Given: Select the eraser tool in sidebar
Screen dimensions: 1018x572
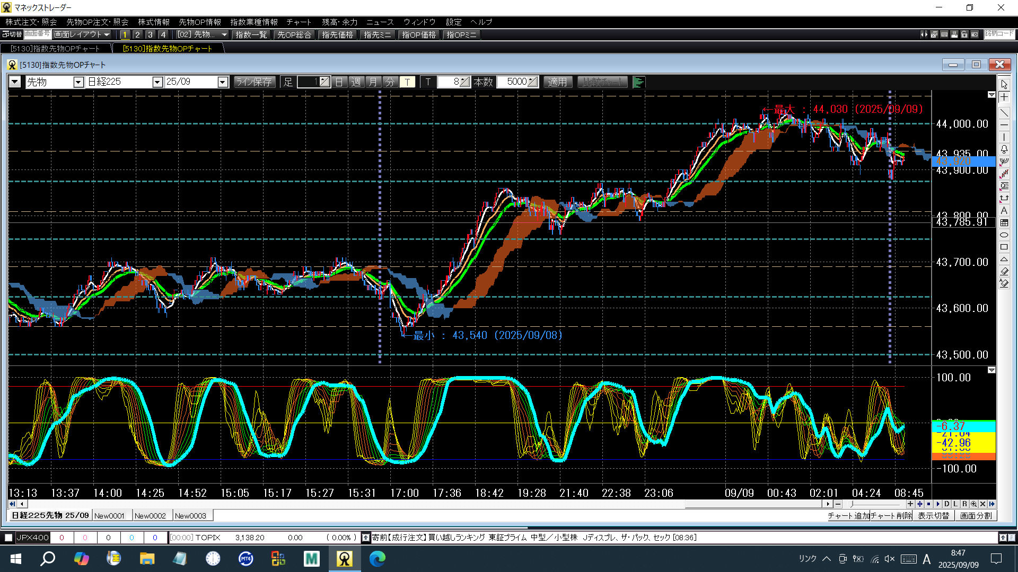Looking at the screenshot, I should pos(1004,271).
